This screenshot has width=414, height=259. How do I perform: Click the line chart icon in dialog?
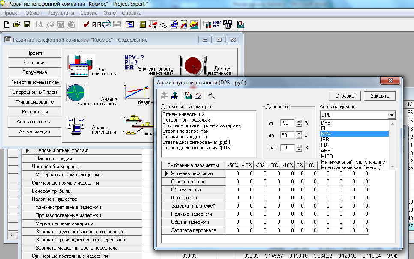point(198,95)
